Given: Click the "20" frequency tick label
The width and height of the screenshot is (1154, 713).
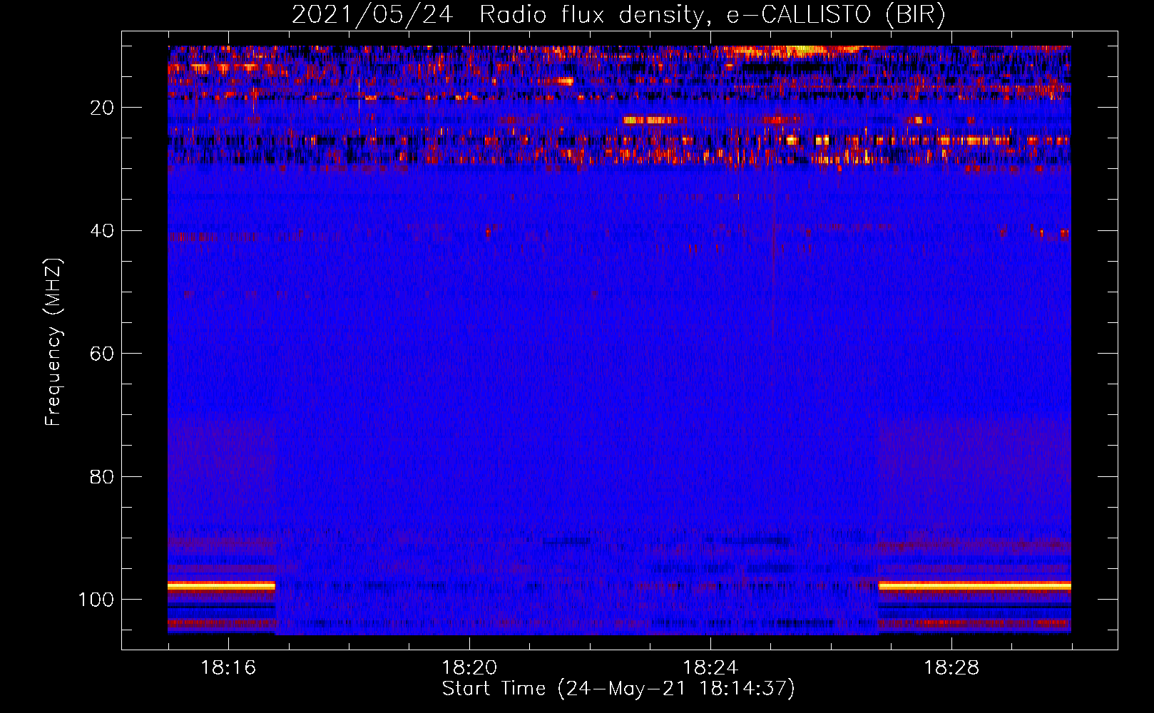Looking at the screenshot, I should pyautogui.click(x=102, y=108).
